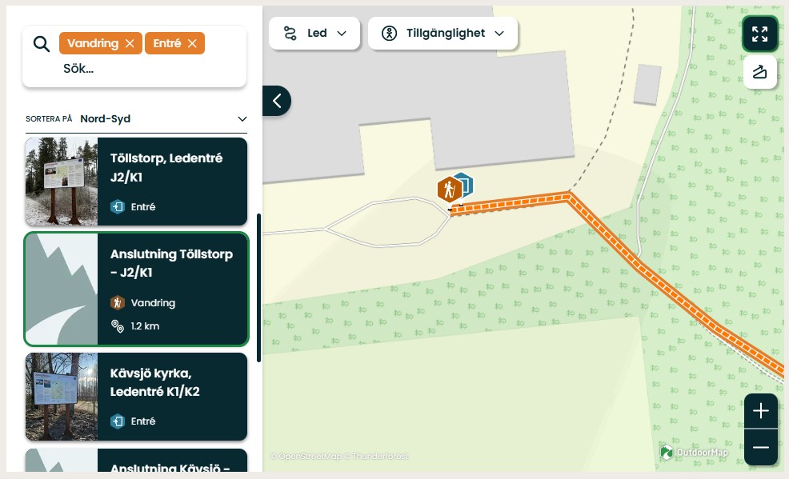Select Töllstorp, Ledentré J2/K1 card
The height and width of the screenshot is (479, 789).
click(172, 182)
